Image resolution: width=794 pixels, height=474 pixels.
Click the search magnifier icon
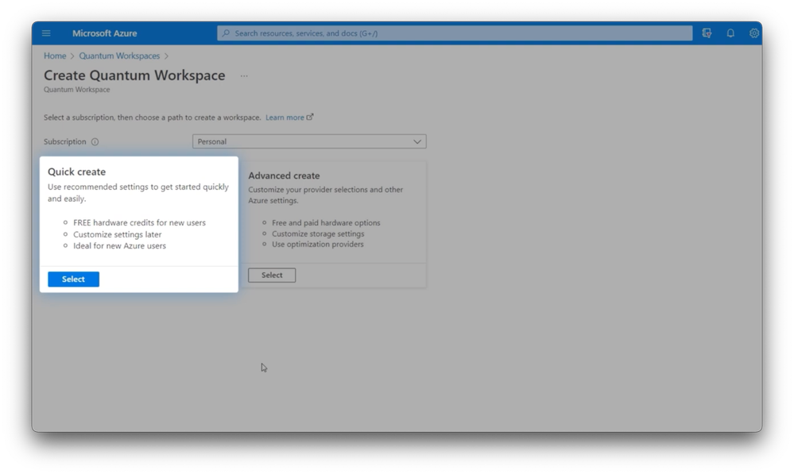(x=226, y=33)
